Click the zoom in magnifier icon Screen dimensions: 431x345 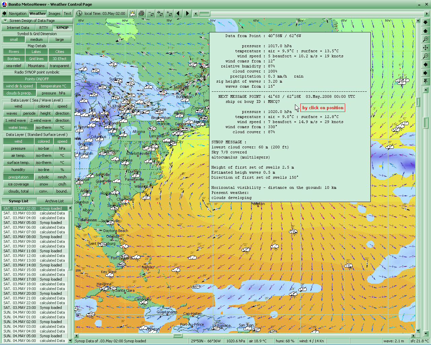[426, 39]
